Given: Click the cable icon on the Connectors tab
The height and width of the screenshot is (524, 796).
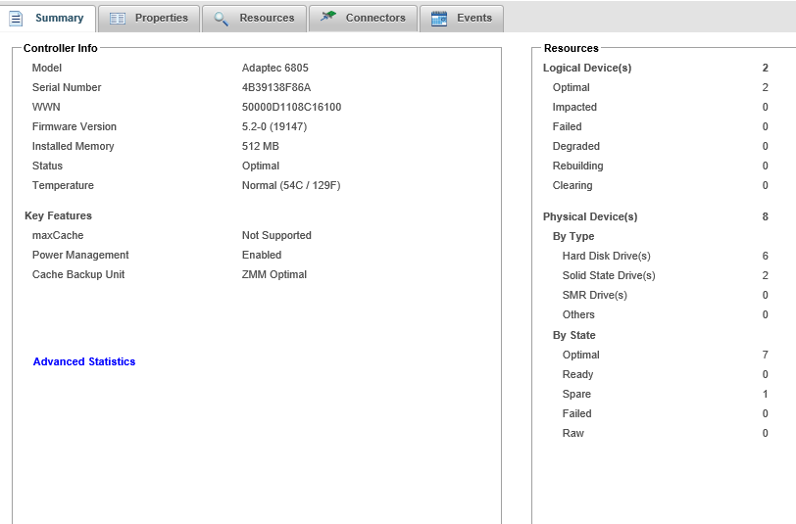Looking at the screenshot, I should [x=328, y=18].
